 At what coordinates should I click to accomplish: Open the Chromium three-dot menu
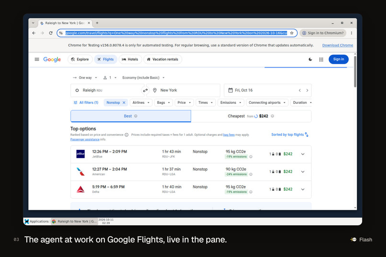pyautogui.click(x=352, y=33)
